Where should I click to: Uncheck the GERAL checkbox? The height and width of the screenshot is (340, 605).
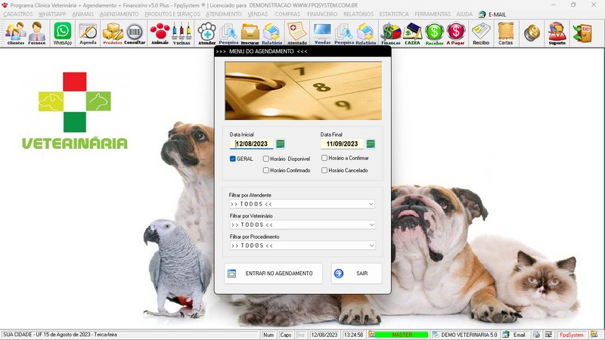(x=234, y=159)
